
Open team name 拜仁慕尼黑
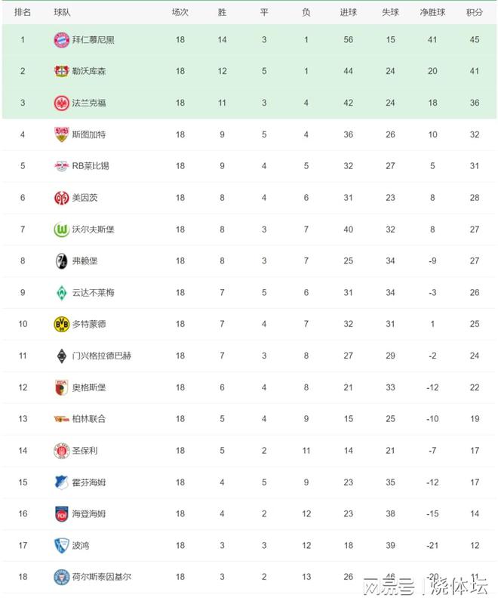tap(93, 40)
